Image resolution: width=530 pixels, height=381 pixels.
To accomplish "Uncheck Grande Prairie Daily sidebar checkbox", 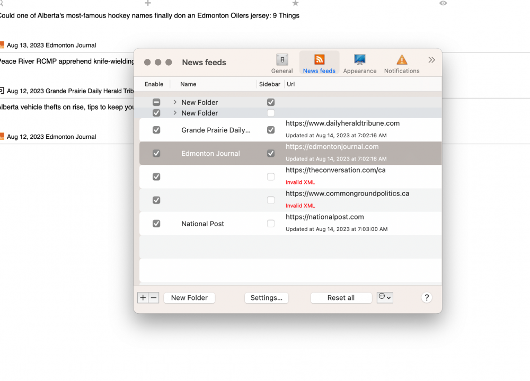I will click(x=271, y=130).
